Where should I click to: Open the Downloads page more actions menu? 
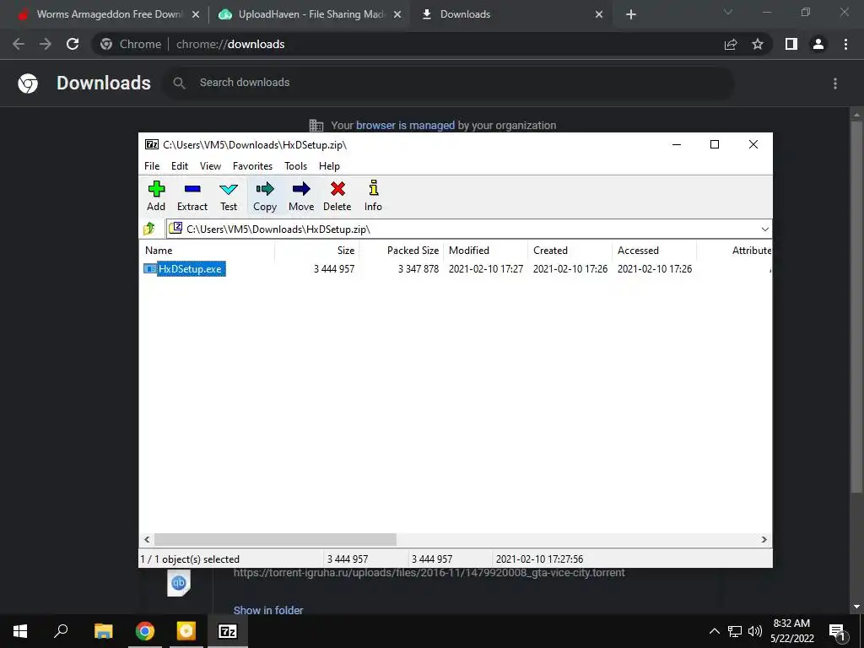[835, 84]
